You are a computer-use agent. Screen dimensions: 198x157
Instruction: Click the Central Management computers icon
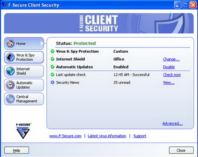pos(10,99)
